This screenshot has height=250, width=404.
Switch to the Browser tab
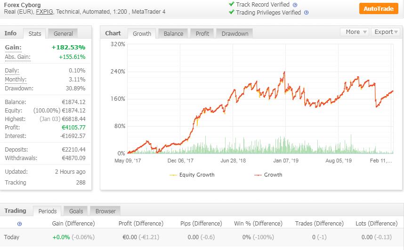105,211
